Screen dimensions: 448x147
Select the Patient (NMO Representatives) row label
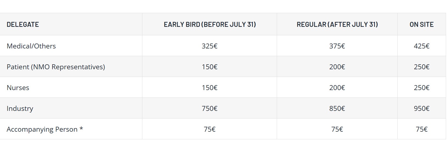[56, 67]
